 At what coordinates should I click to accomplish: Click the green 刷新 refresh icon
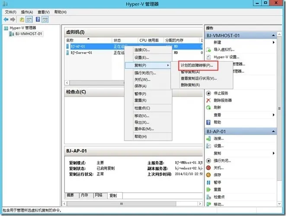click(209, 107)
